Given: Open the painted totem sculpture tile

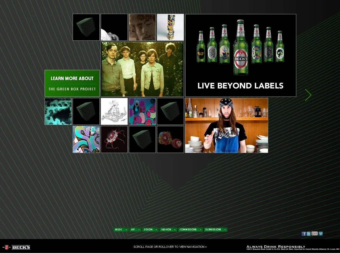Looking at the screenshot, I should [x=170, y=27].
